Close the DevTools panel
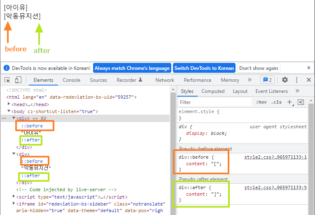This screenshot has height=215, width=315. (309, 80)
